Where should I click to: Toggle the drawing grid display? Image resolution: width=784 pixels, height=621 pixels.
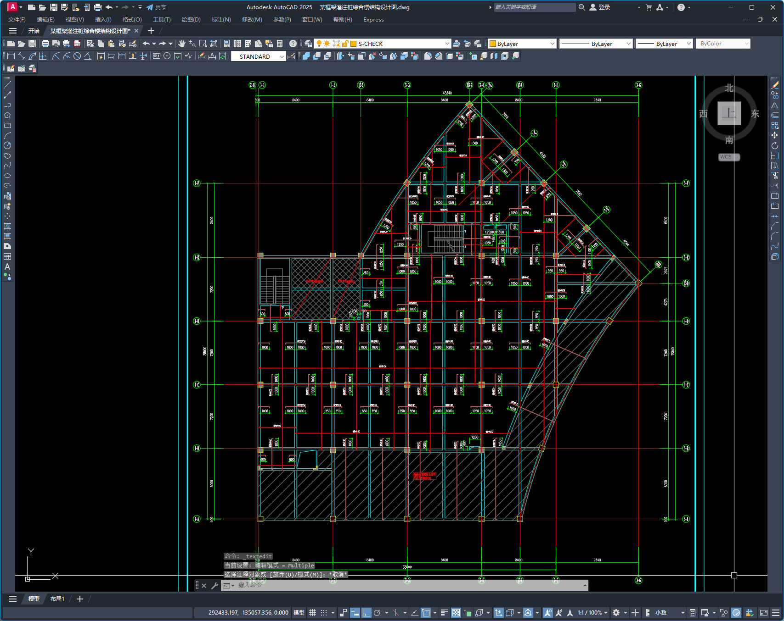pyautogui.click(x=313, y=613)
